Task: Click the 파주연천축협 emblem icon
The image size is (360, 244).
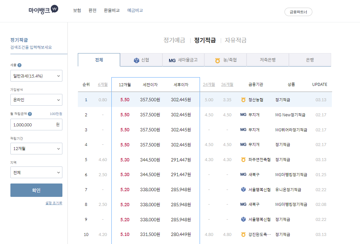Action: (243, 160)
